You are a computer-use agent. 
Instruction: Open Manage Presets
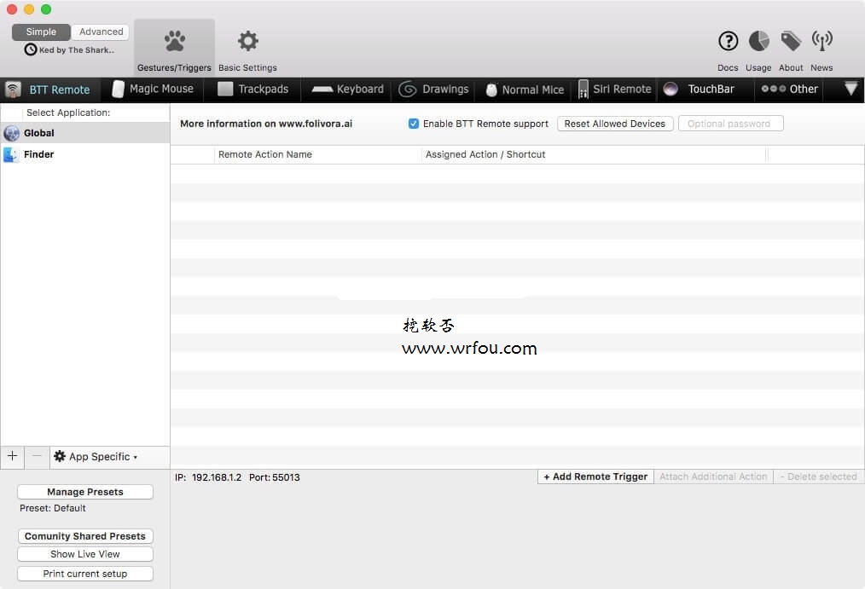(85, 492)
